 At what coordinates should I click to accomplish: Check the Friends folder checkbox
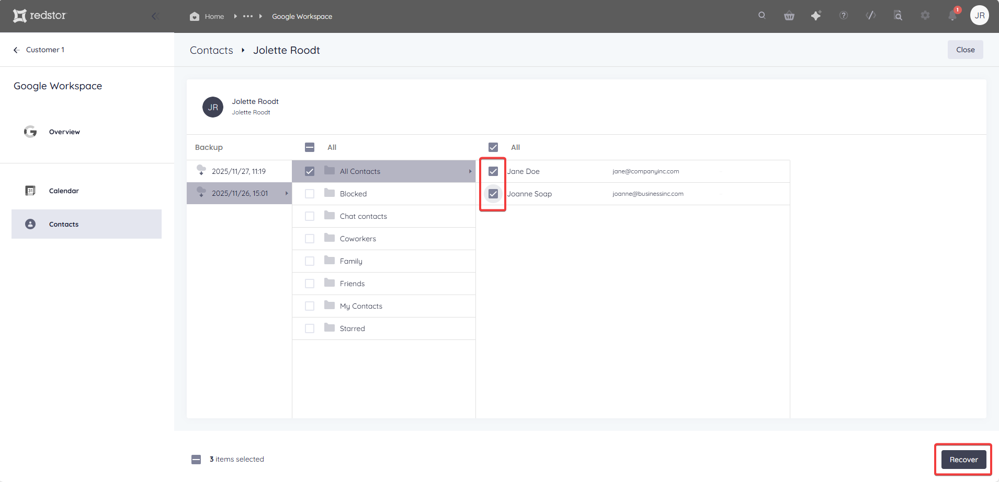(x=310, y=284)
